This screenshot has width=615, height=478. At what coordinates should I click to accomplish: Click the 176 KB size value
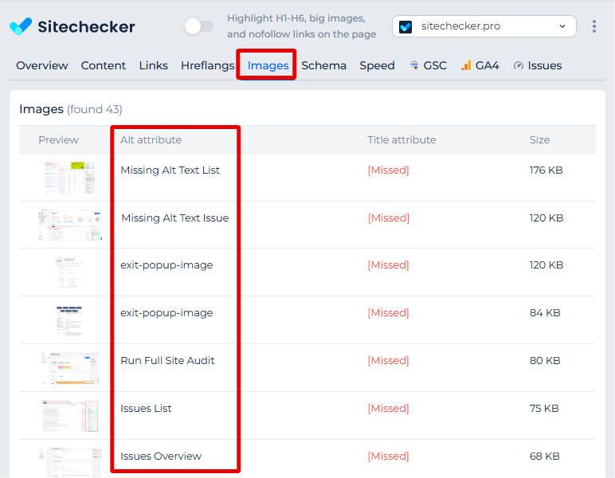(x=546, y=170)
